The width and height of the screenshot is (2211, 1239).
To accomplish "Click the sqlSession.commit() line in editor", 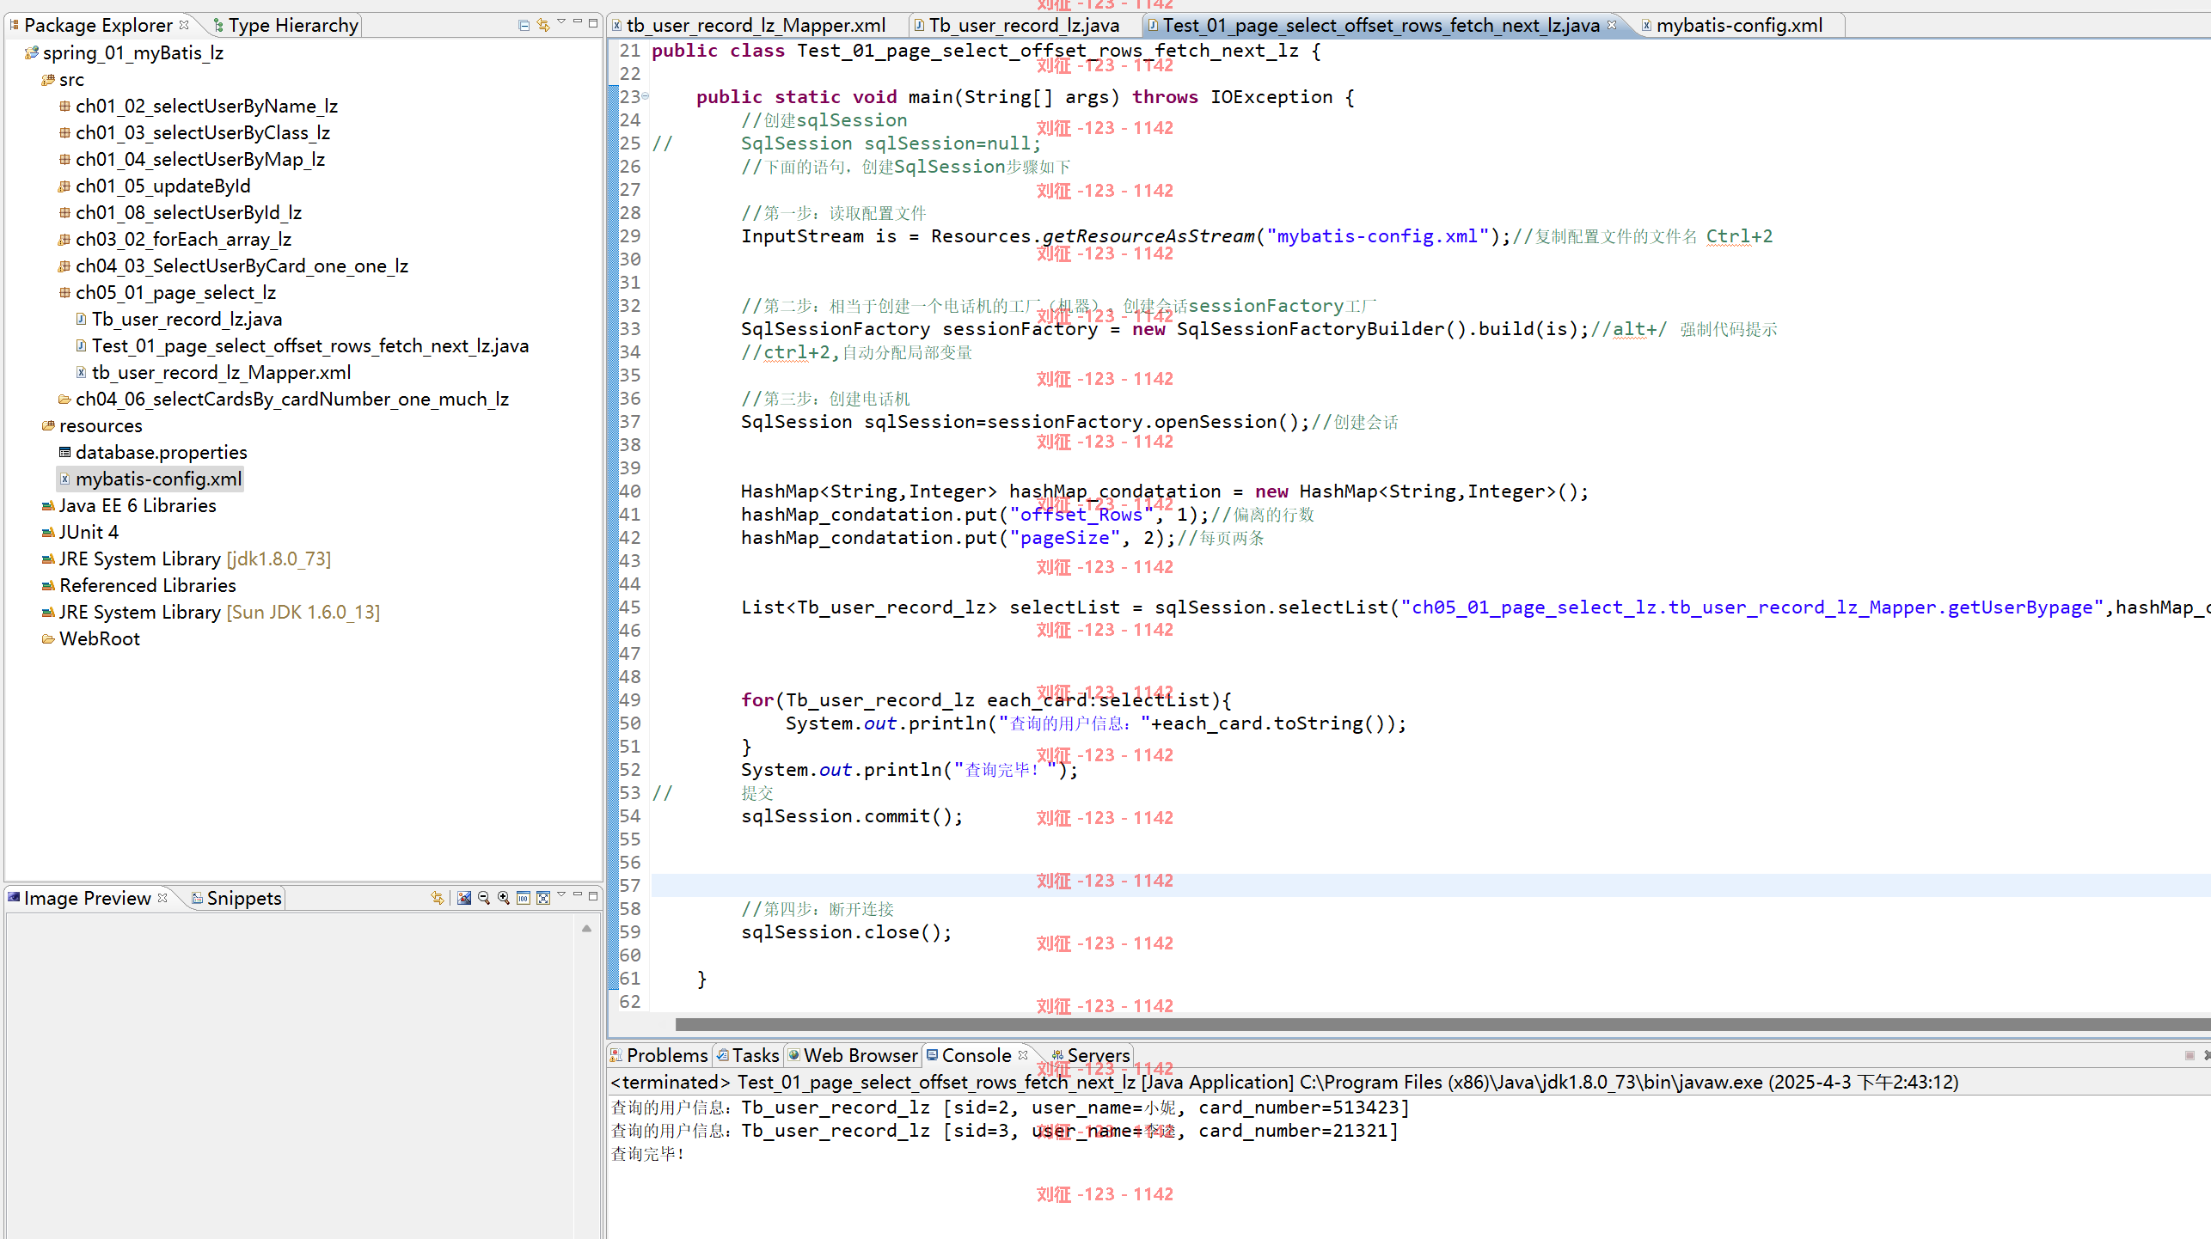I will pos(852,816).
